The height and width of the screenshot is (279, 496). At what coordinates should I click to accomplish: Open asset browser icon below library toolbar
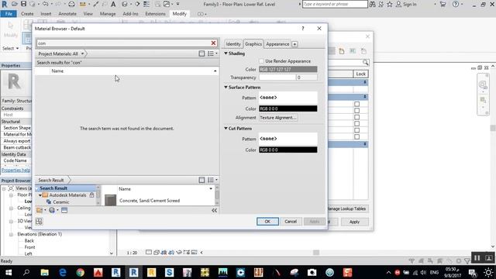click(x=39, y=222)
